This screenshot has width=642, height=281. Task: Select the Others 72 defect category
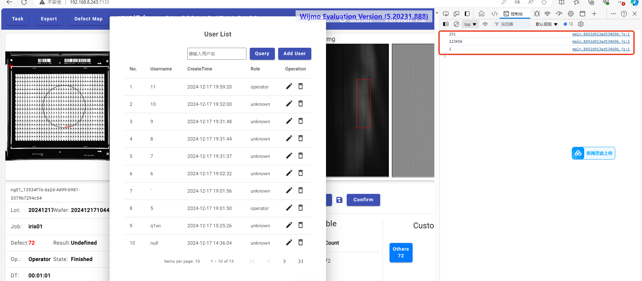pyautogui.click(x=401, y=253)
